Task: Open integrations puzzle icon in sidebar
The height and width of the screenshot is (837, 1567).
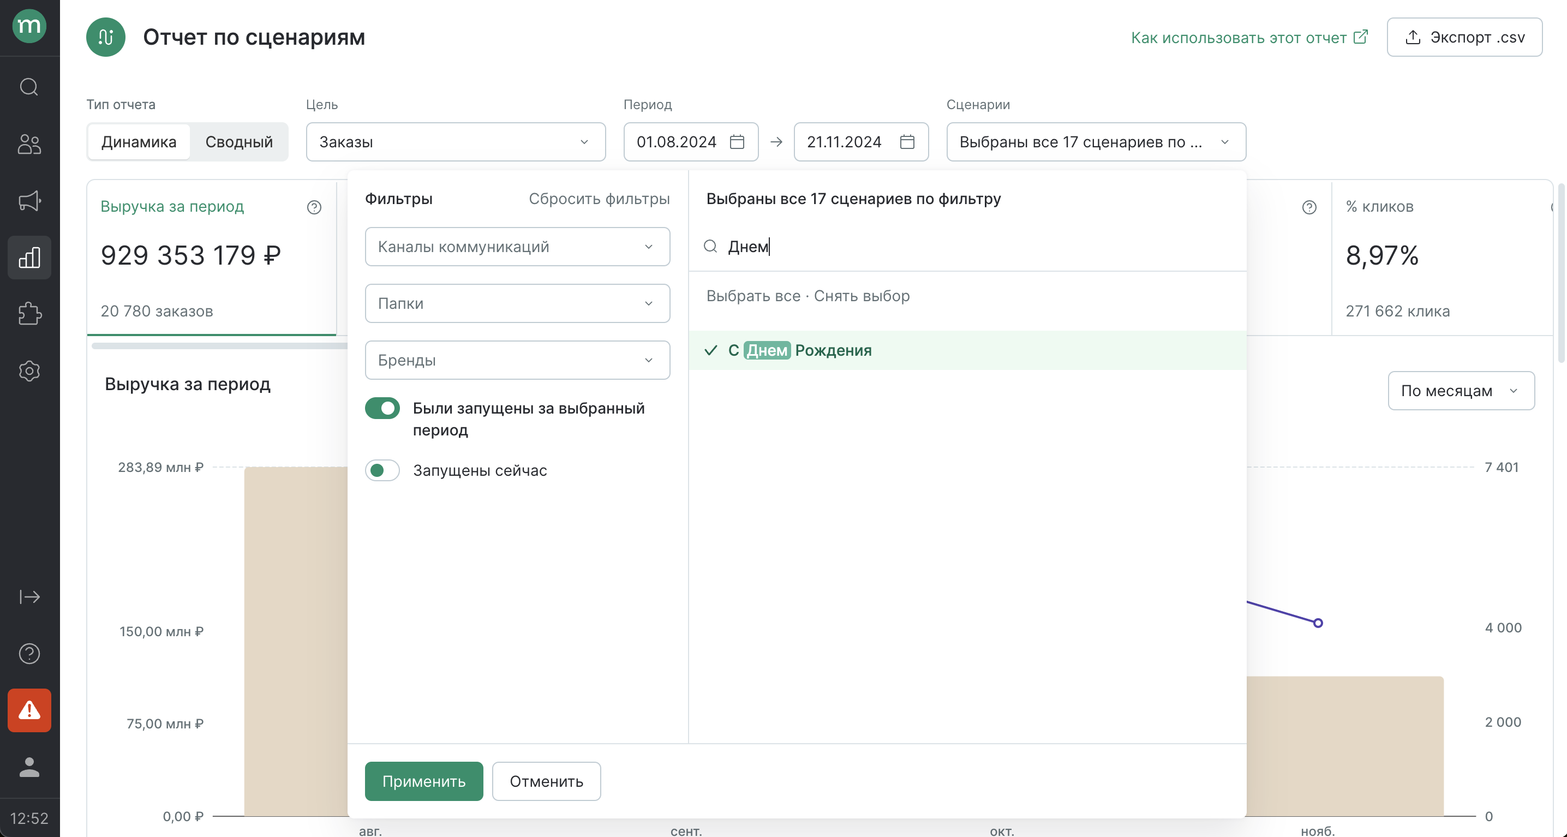Action: (x=29, y=314)
